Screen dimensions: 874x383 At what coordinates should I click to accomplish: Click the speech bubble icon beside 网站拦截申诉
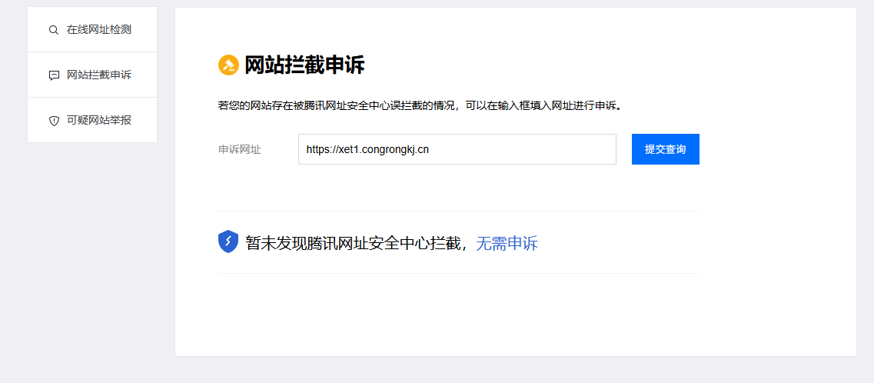[x=54, y=75]
